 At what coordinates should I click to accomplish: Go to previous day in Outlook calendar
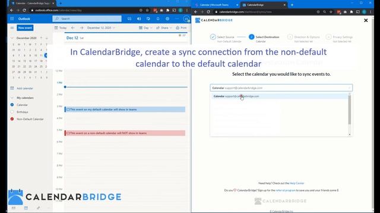click(72, 28)
